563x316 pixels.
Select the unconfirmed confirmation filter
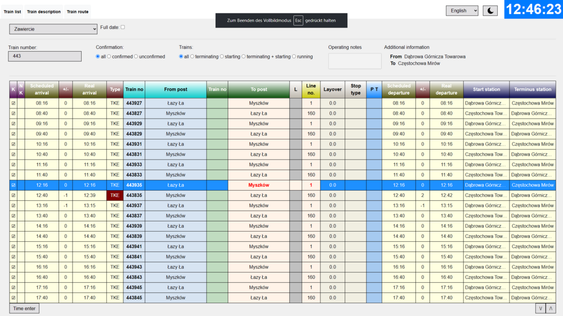click(136, 57)
